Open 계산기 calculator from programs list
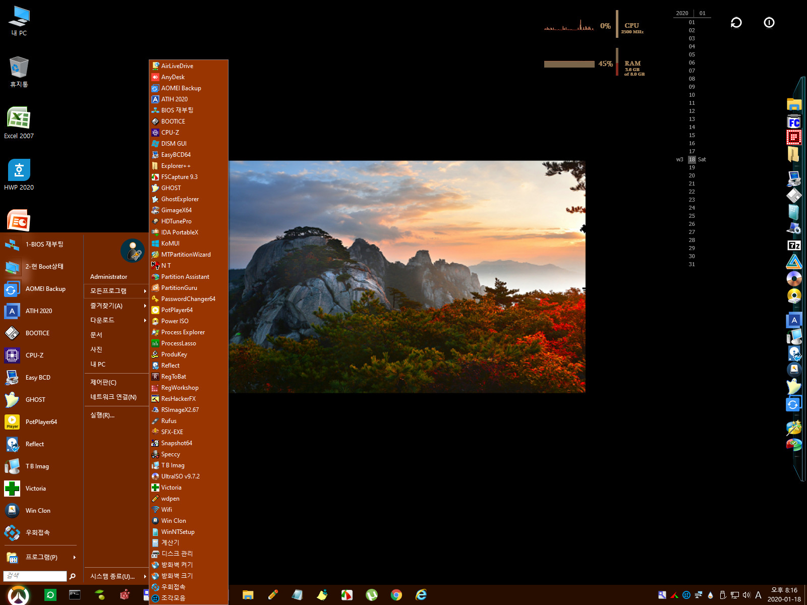 coord(189,543)
